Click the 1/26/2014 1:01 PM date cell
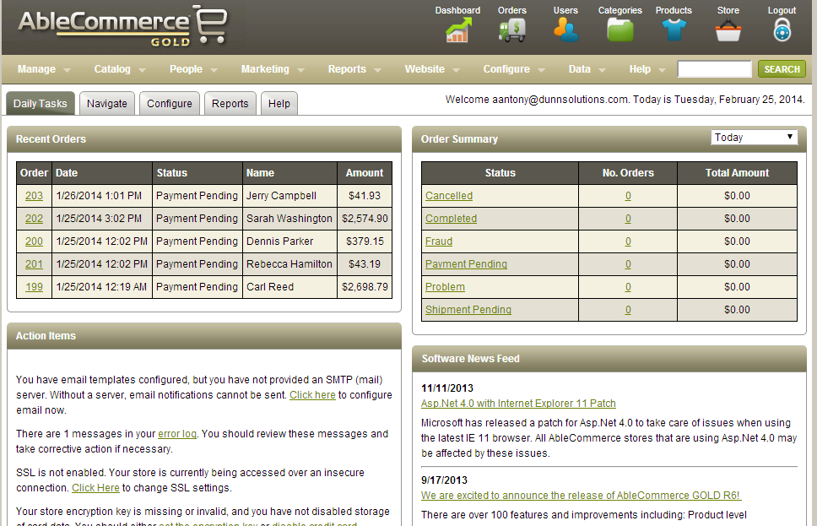Viewport: 817px width, 526px height. pyautogui.click(x=102, y=196)
